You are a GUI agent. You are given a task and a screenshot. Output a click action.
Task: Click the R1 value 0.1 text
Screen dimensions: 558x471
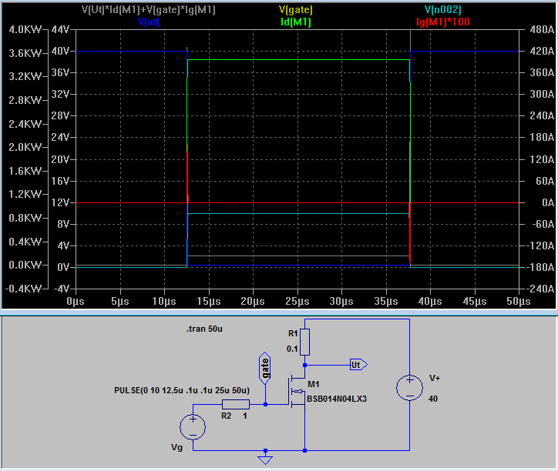(x=292, y=349)
